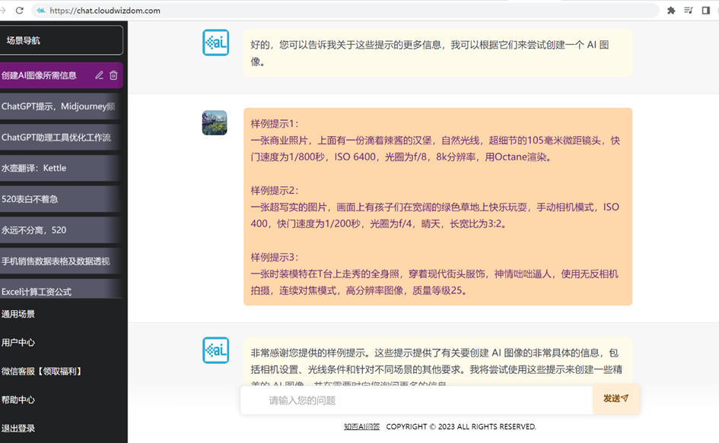The image size is (719, 443).
Task: Open the ChatGPT助理工具优化工作流 conversation
Action: 61,138
